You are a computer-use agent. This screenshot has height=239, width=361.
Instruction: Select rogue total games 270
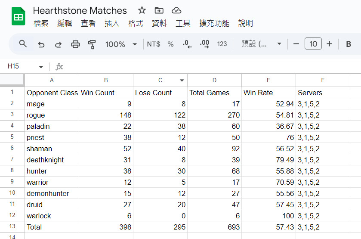click(x=214, y=115)
